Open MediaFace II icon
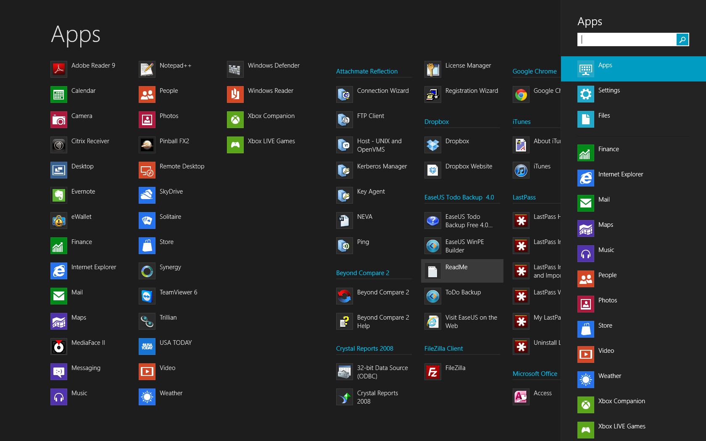This screenshot has width=706, height=441. click(x=59, y=346)
